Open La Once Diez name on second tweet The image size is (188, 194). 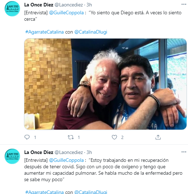39,152
